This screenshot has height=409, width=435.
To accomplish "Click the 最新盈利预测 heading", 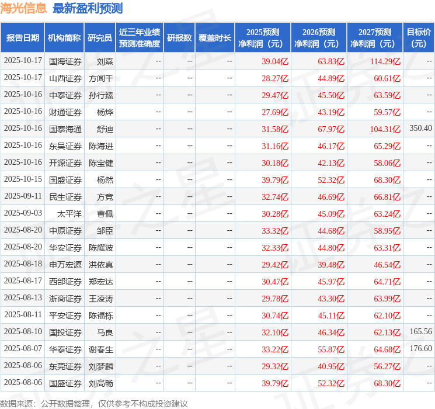I will [x=88, y=8].
